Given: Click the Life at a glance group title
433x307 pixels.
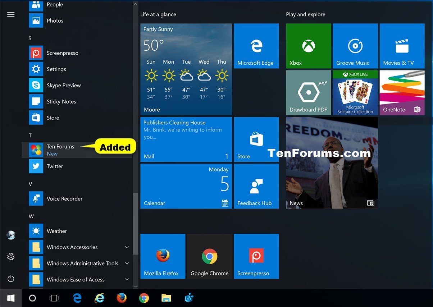Looking at the screenshot, I should [x=158, y=14].
